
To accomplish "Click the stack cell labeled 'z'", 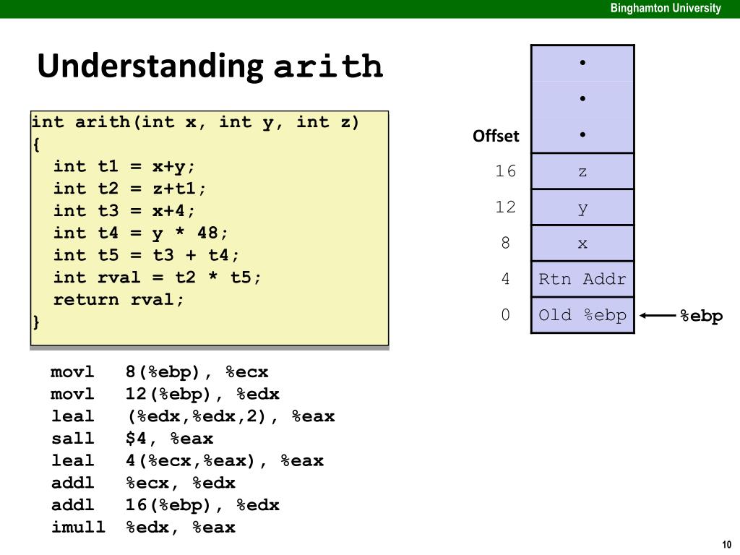I will tap(582, 171).
